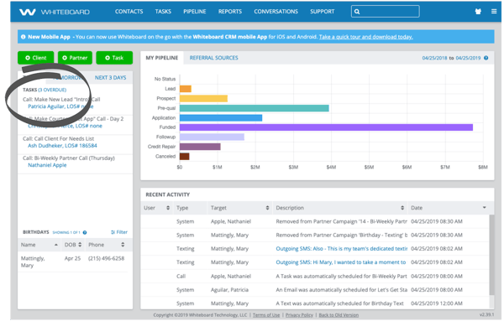
Task: Follow the quick tour and download link
Action: [365, 37]
